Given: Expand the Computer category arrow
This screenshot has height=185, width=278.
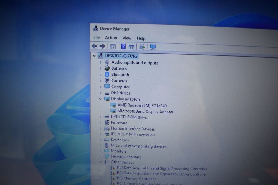Looking at the screenshot, I should (x=100, y=87).
